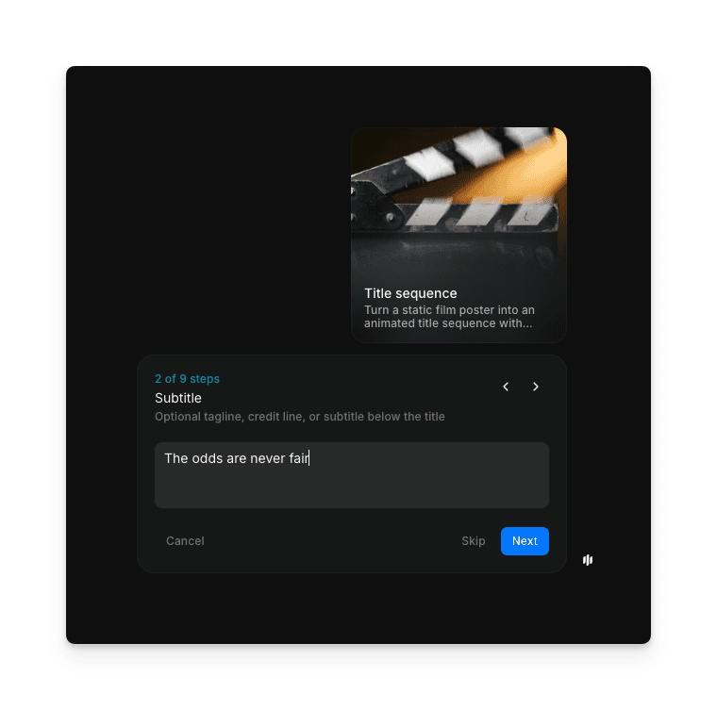This screenshot has height=710, width=717.
Task: Click the word 'fair' in the subtitle input
Action: [297, 458]
